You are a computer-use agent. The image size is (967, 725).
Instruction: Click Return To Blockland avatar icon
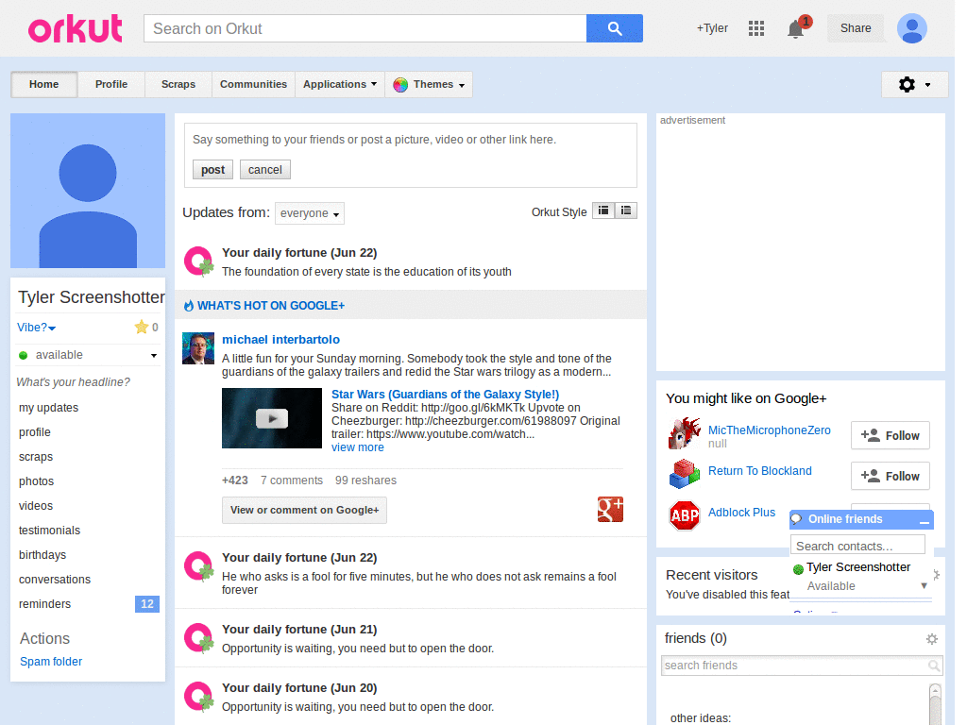(685, 474)
